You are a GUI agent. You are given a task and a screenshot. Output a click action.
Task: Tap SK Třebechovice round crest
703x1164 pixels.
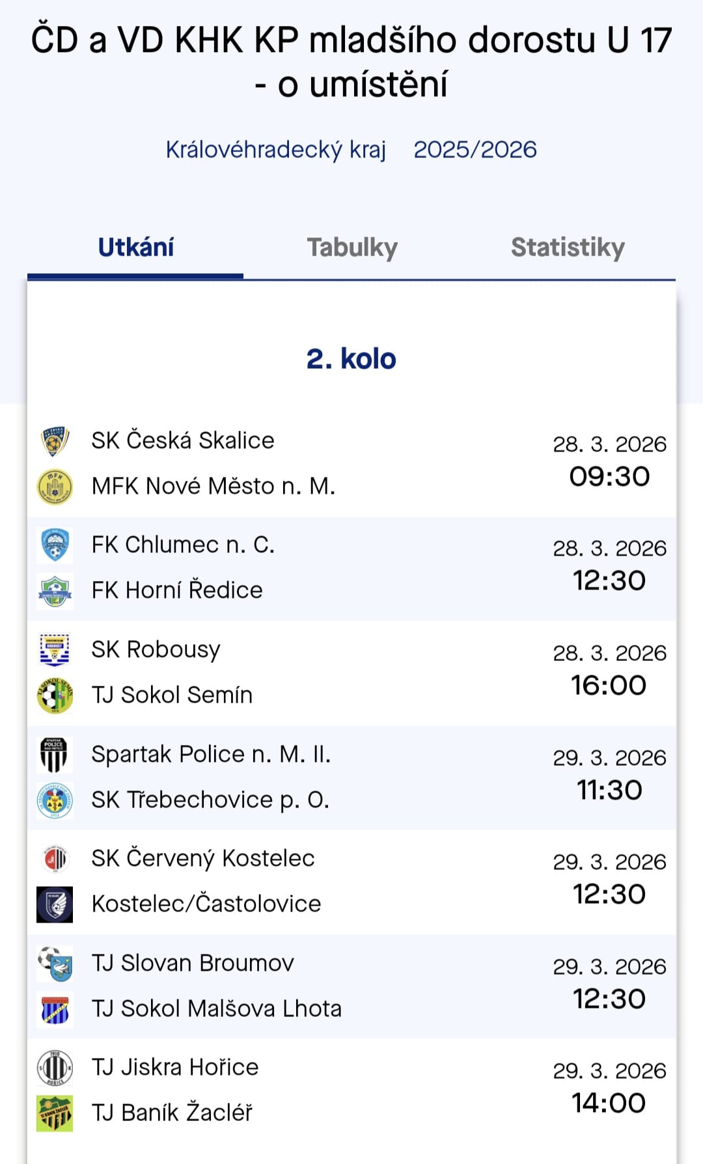pos(55,800)
